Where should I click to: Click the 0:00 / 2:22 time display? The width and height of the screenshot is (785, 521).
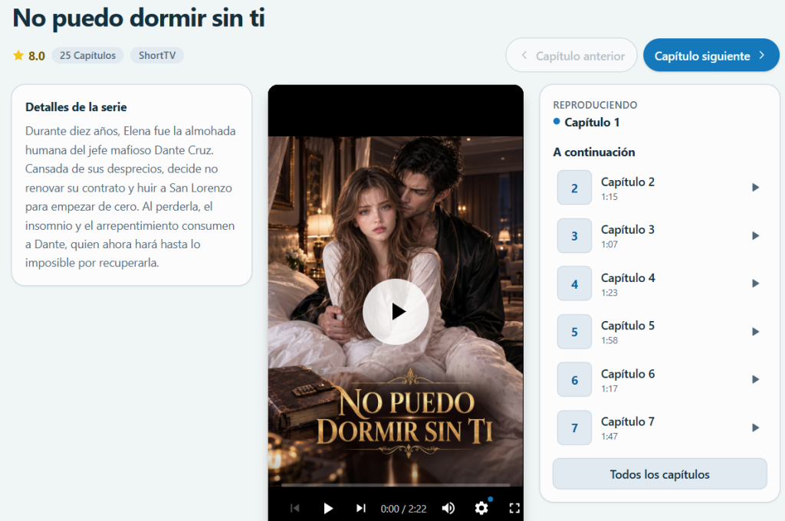403,509
